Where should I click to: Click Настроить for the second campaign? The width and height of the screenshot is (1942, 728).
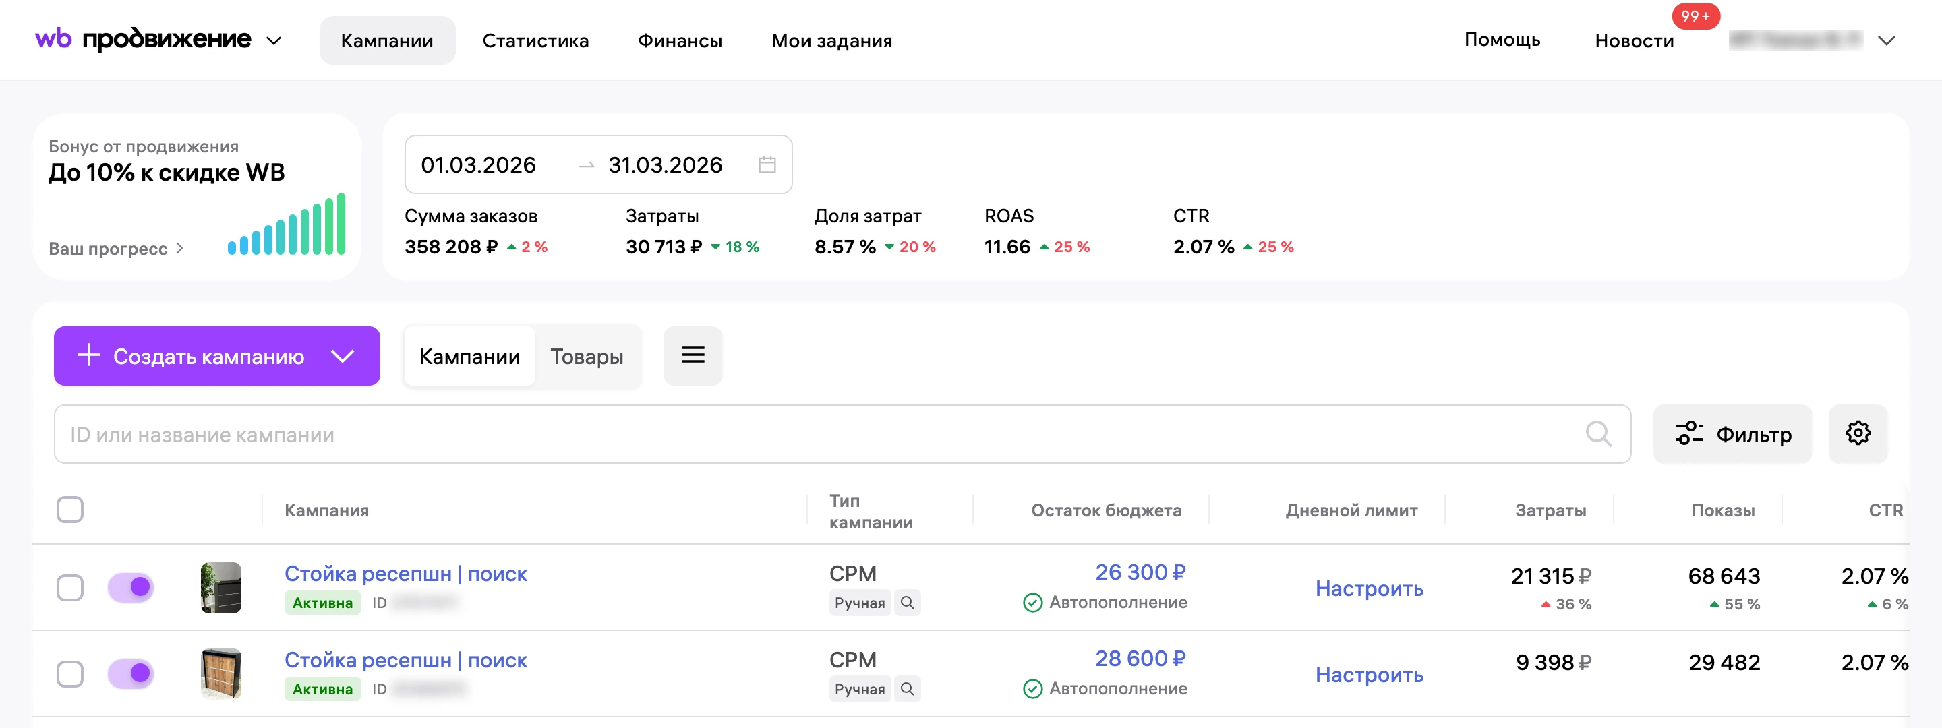1369,674
